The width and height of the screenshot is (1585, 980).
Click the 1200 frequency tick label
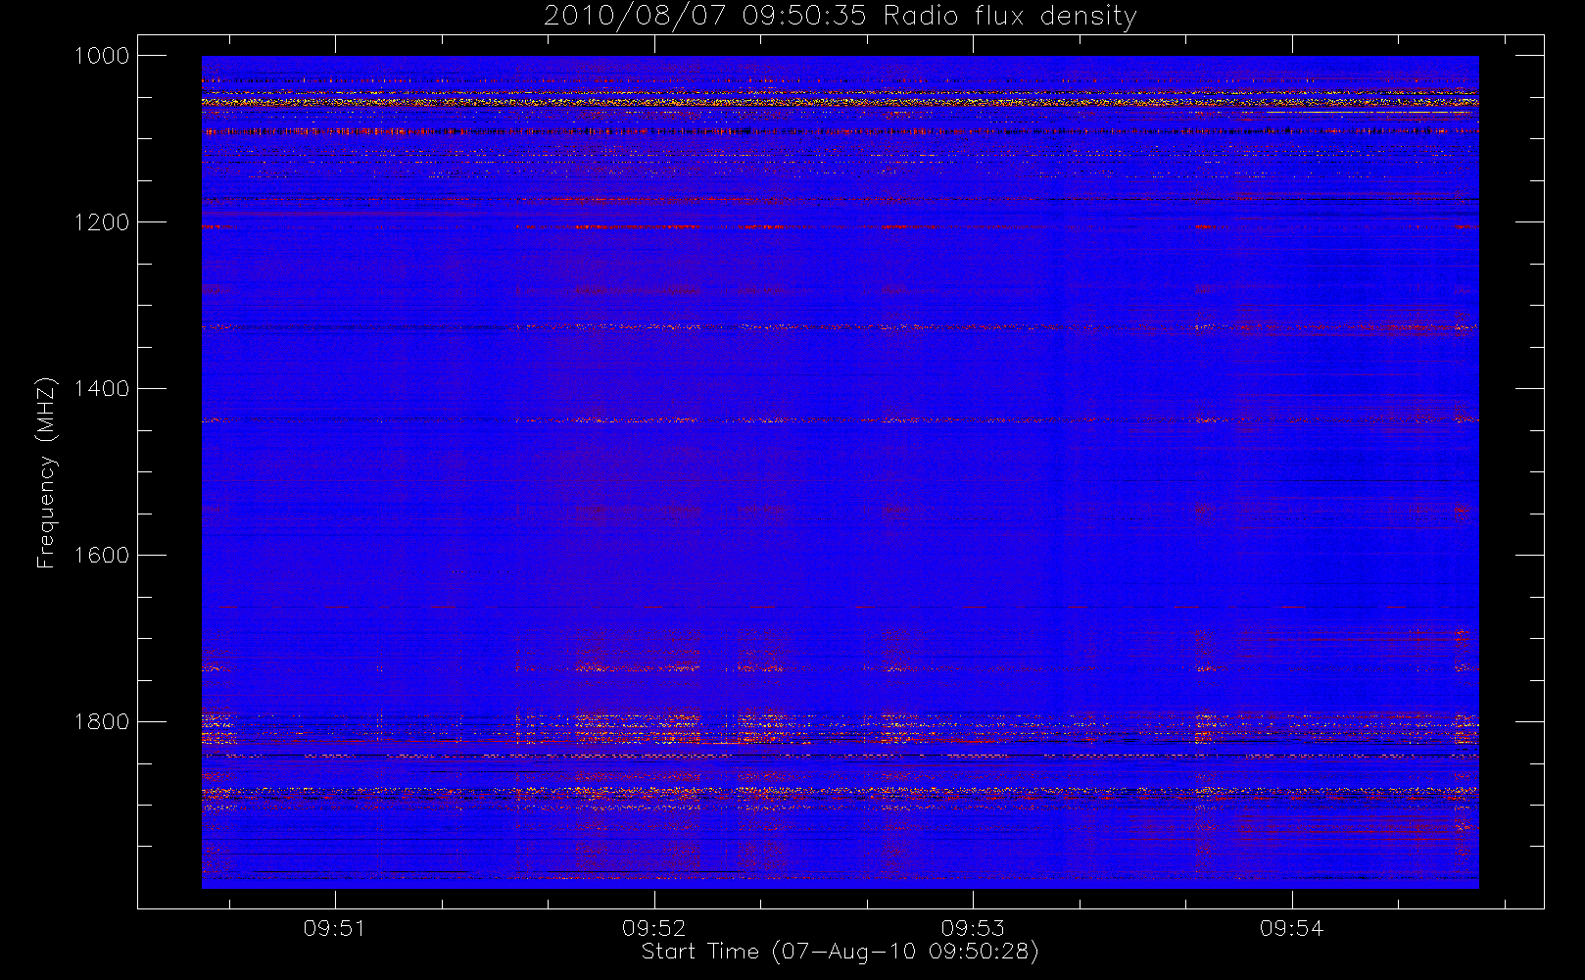[102, 222]
